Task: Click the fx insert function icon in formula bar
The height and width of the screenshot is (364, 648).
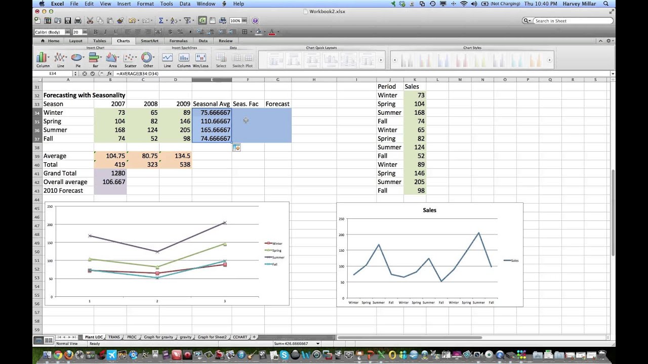Action: pos(109,73)
